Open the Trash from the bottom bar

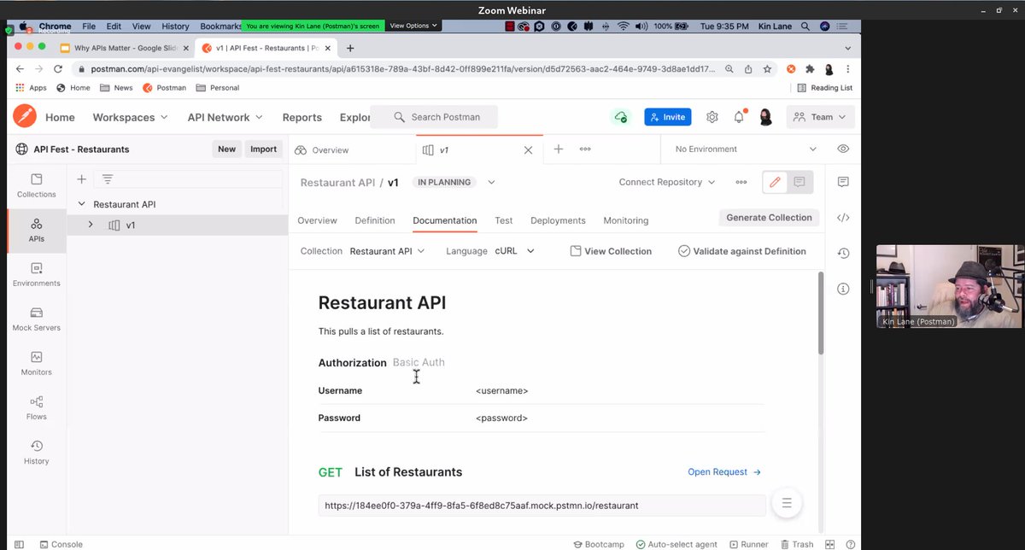[797, 544]
